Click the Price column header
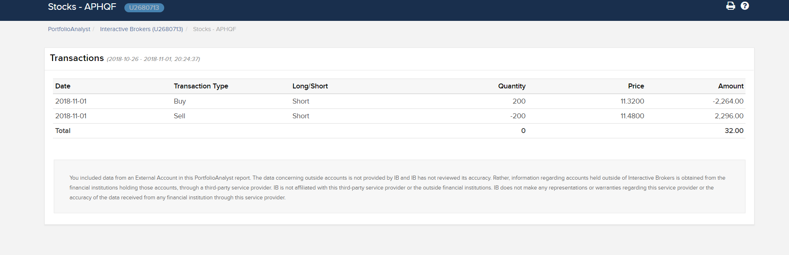 (x=636, y=86)
